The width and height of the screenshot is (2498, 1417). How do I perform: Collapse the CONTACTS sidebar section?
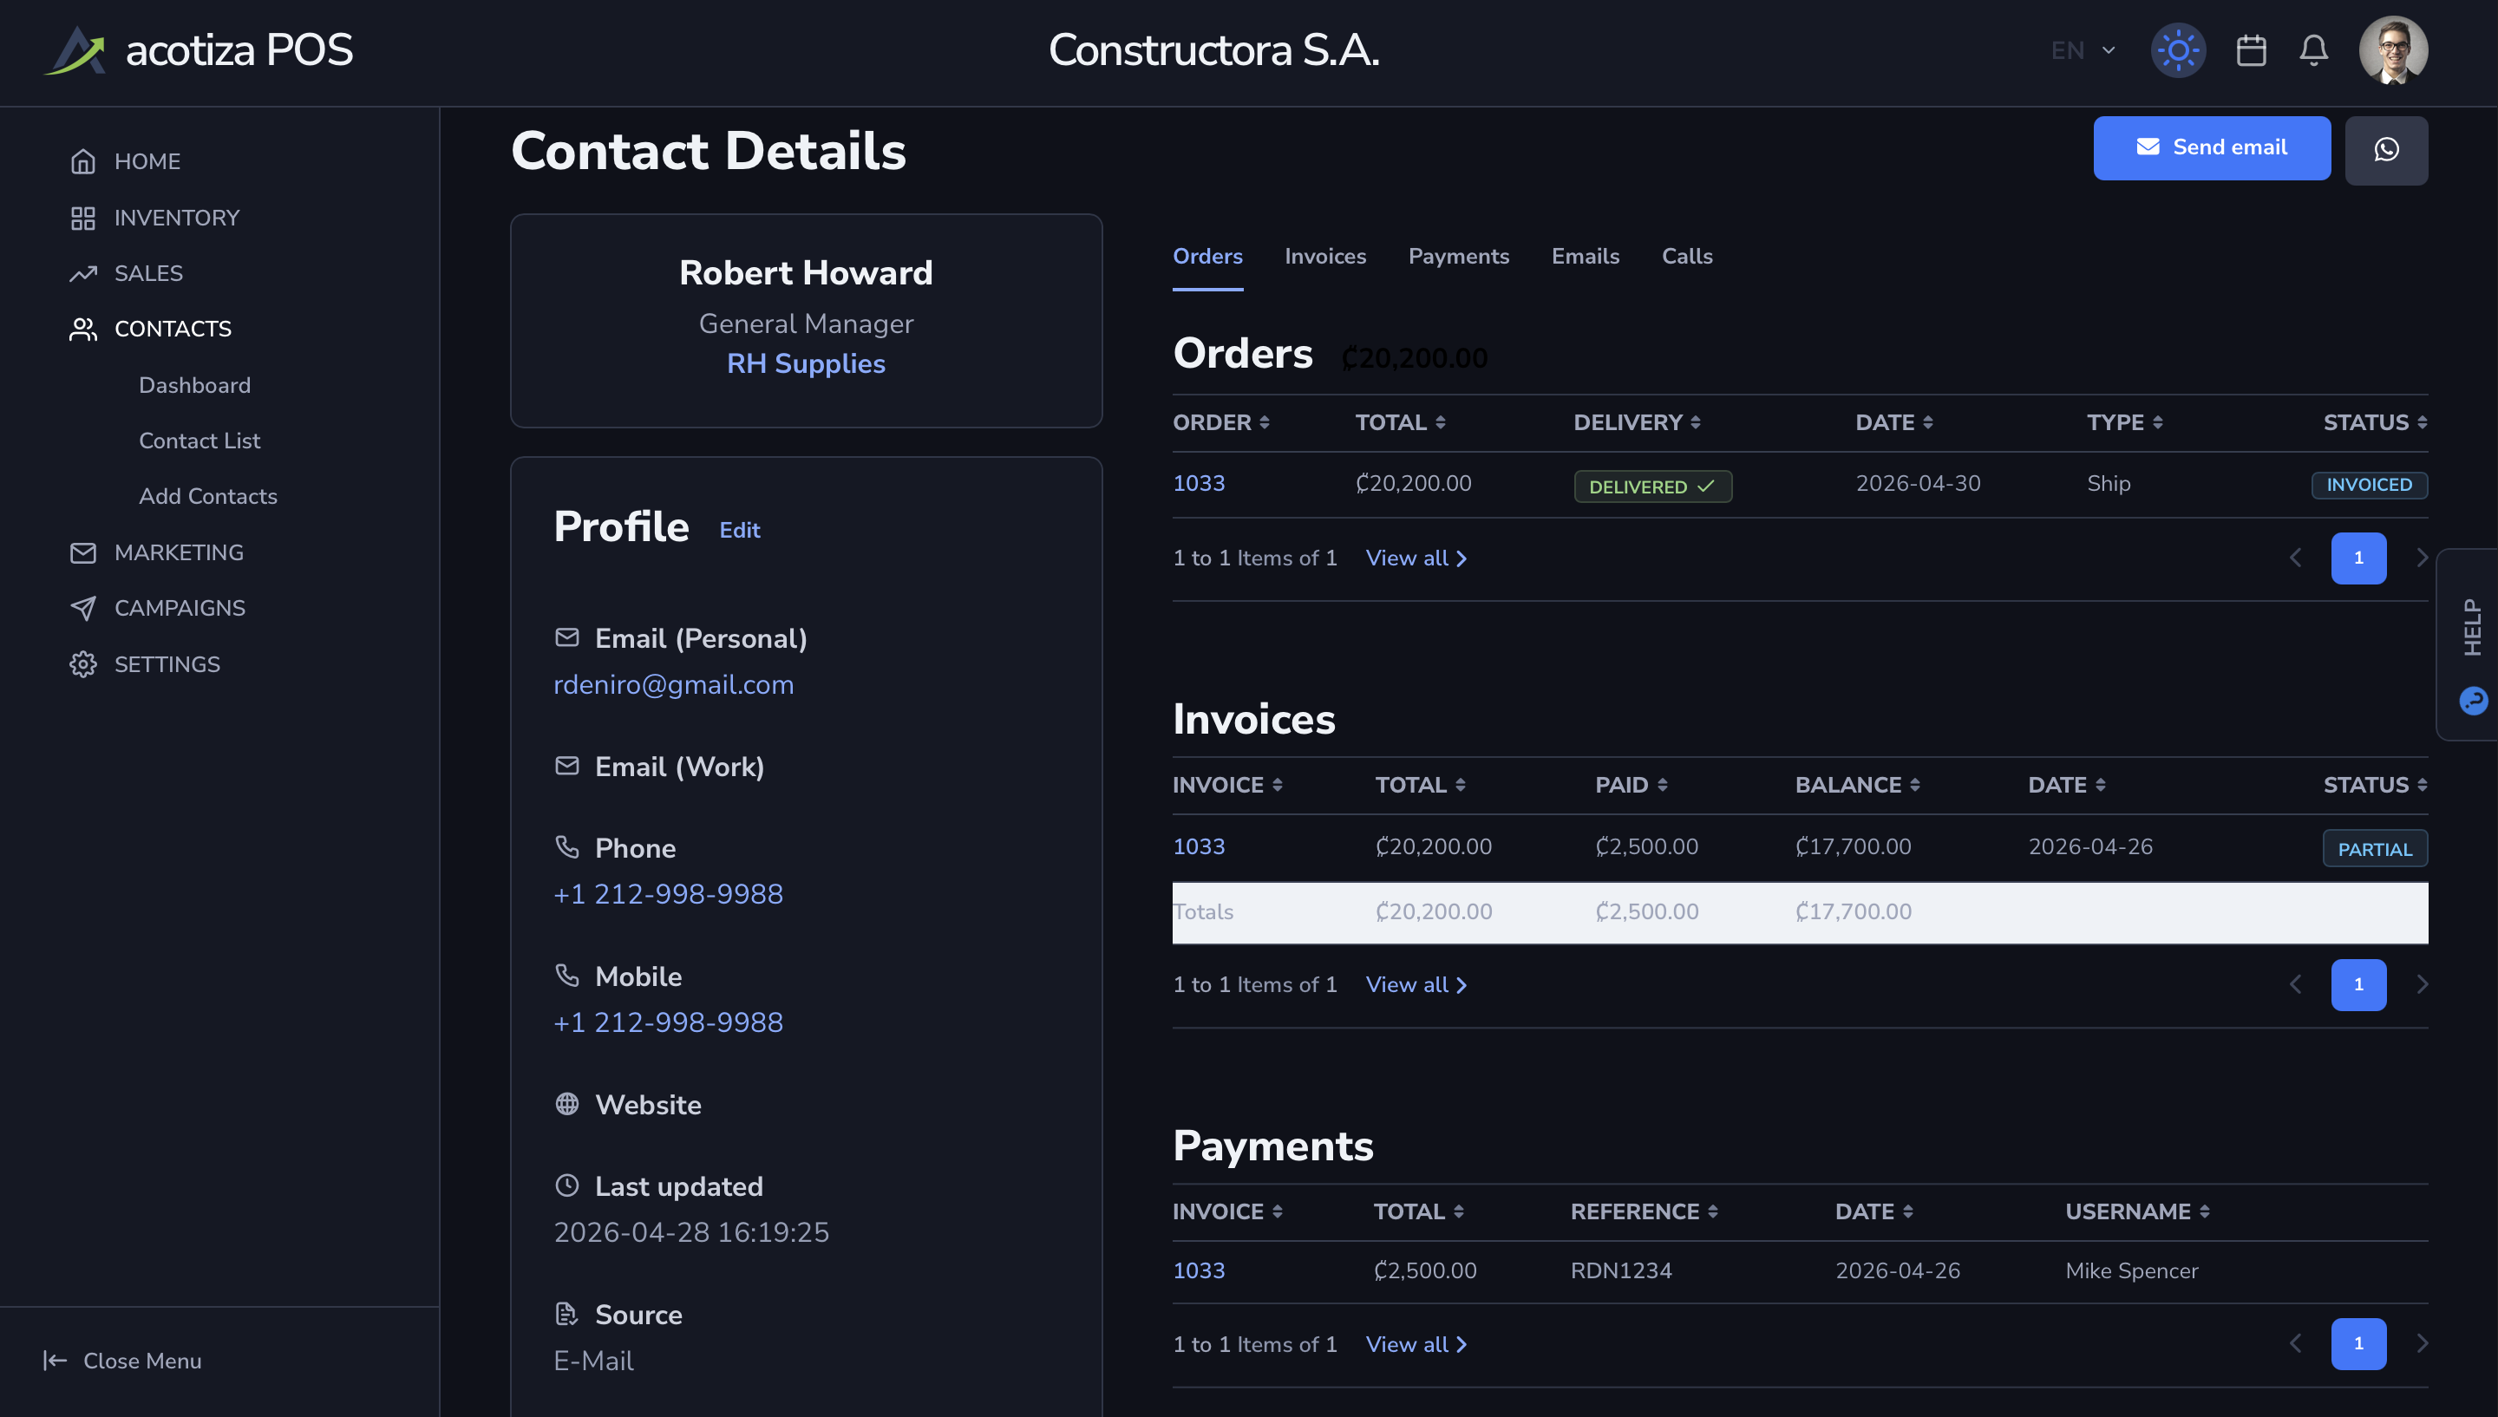click(150, 329)
